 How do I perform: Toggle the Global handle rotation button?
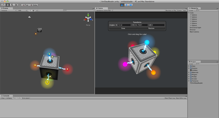pos(34,5)
